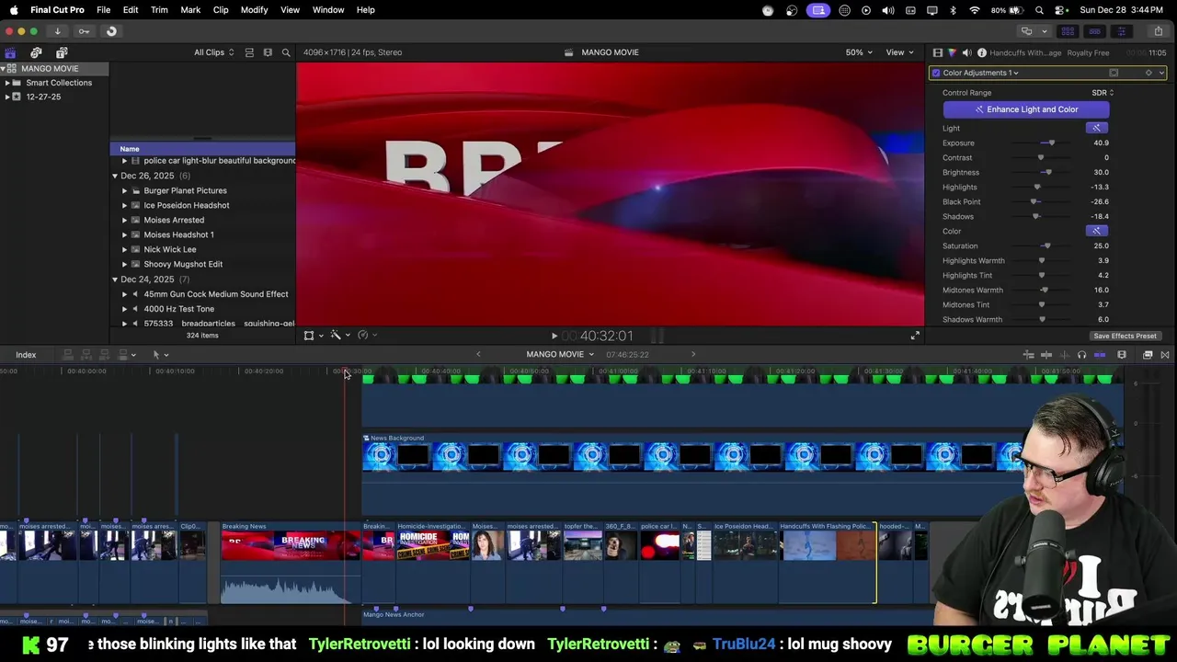Open the keyword editor key button

click(84, 31)
